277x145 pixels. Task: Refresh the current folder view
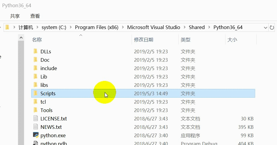pyautogui.click(x=272, y=28)
